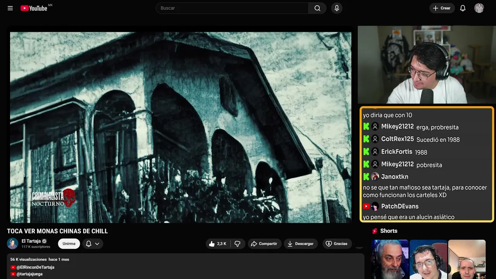Screen dimensions: 496x279
Task: Click the video title TOCA VER MONAS CHINAS
Action: (57, 231)
